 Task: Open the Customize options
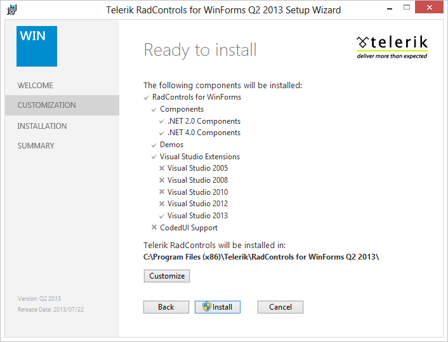point(167,276)
